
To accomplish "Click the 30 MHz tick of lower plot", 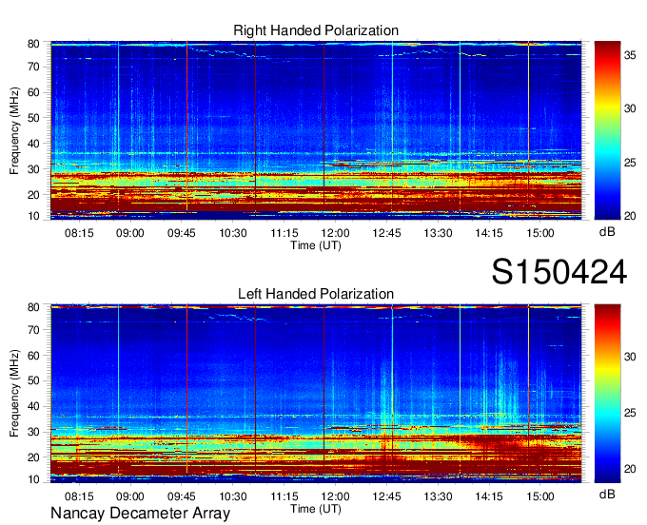I will [33, 432].
